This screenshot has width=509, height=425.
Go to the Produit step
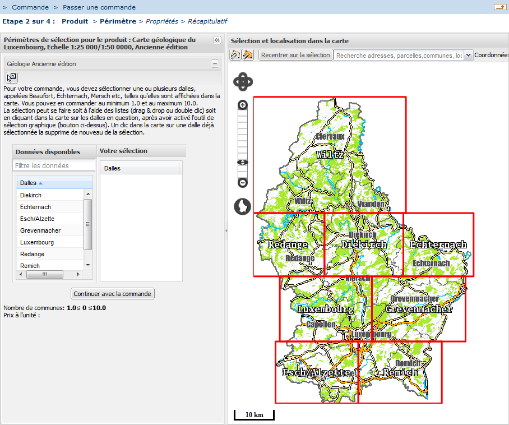pos(75,21)
